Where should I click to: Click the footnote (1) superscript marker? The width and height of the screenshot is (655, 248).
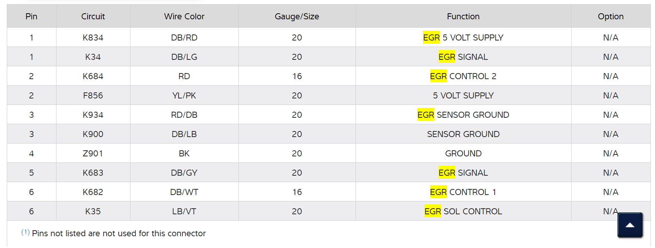(25, 232)
